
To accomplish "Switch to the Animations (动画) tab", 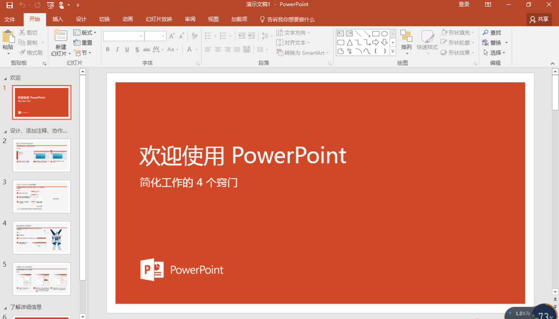I will pos(128,19).
